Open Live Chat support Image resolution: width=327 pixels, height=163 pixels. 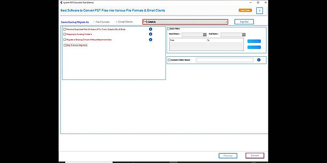[x=245, y=10]
